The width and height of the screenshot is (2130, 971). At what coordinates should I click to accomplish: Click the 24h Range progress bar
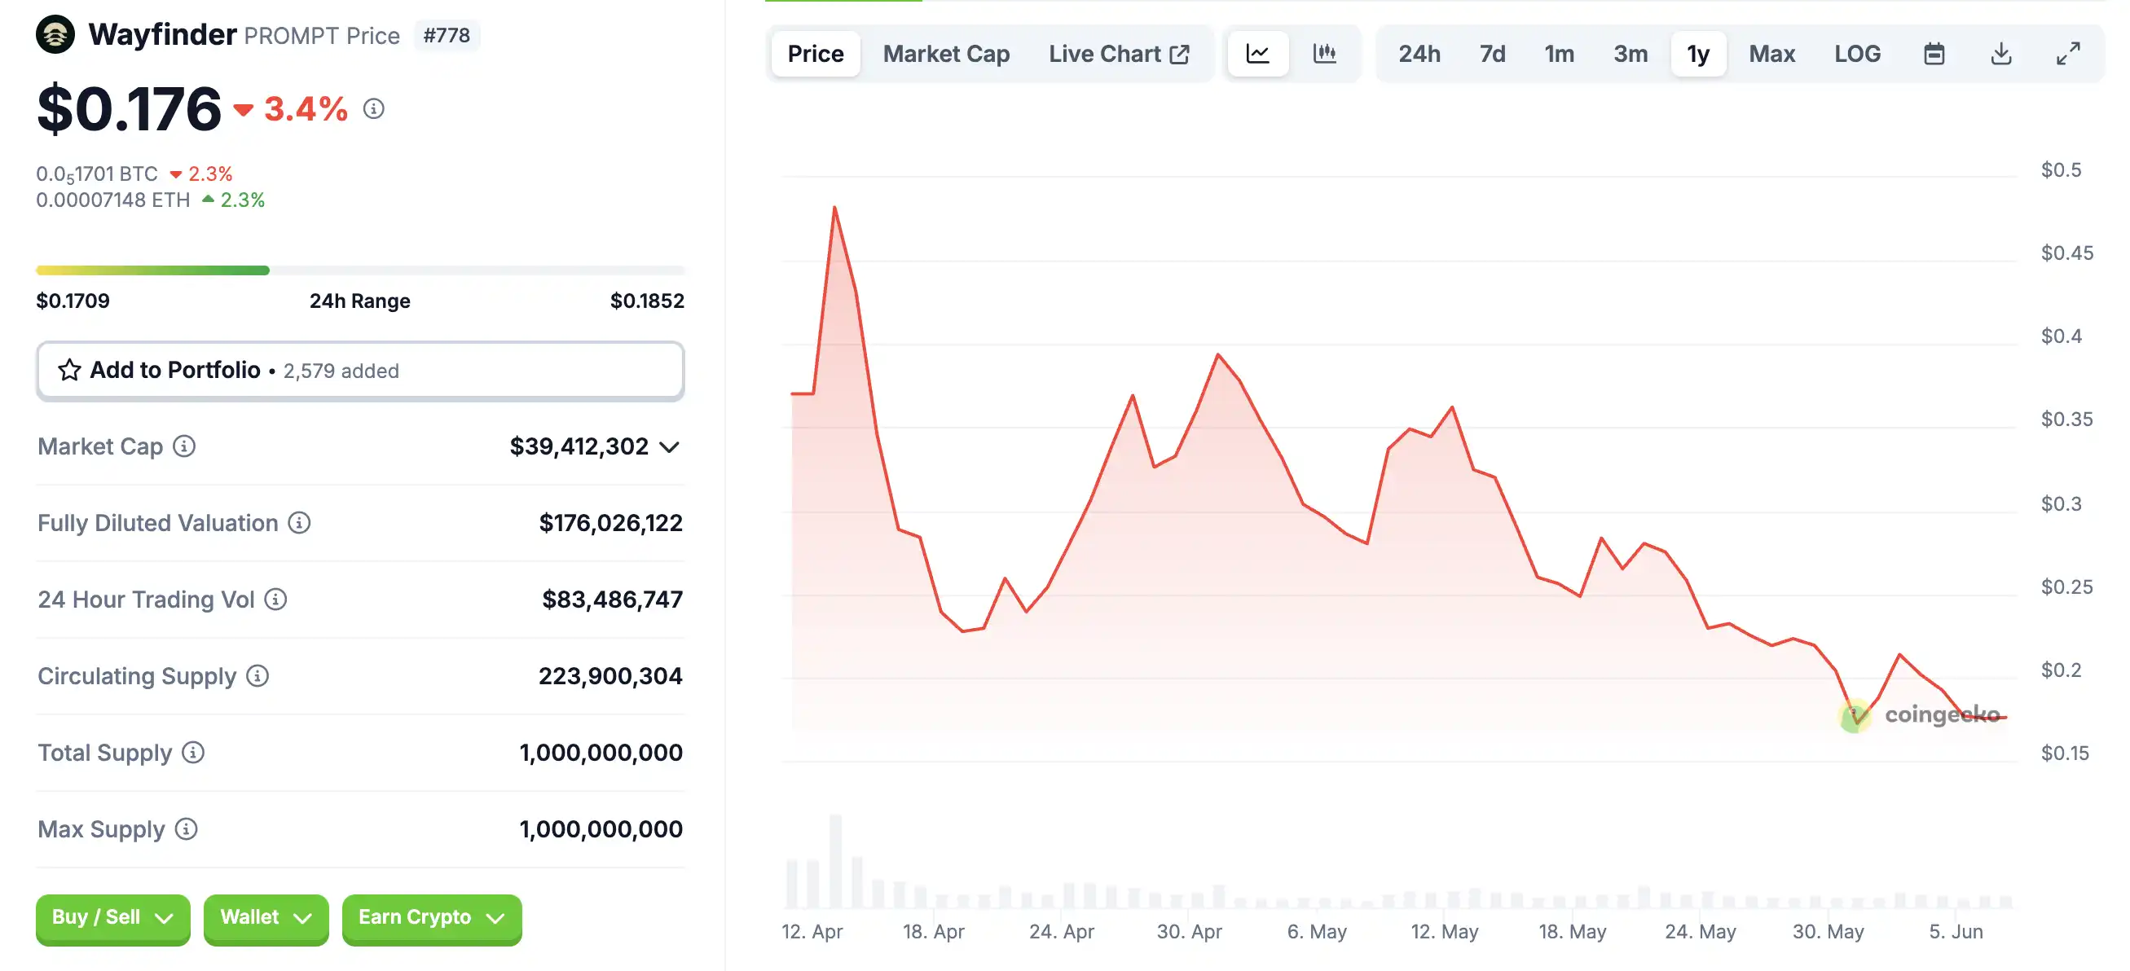point(359,270)
